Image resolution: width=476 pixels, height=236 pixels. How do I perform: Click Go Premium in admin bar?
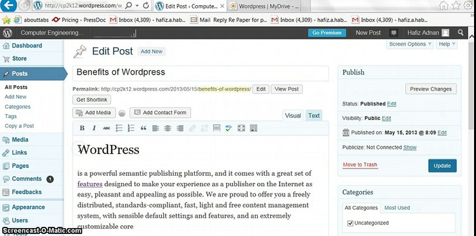(x=327, y=33)
